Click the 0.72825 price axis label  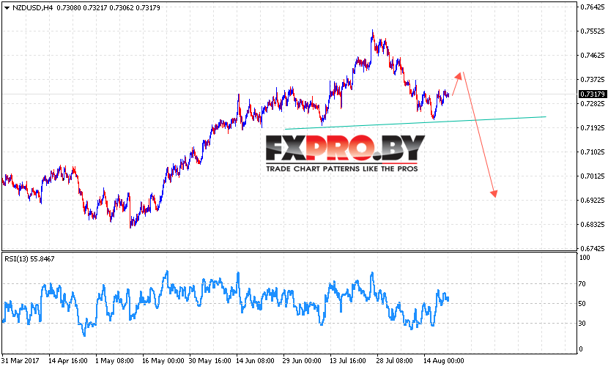592,103
